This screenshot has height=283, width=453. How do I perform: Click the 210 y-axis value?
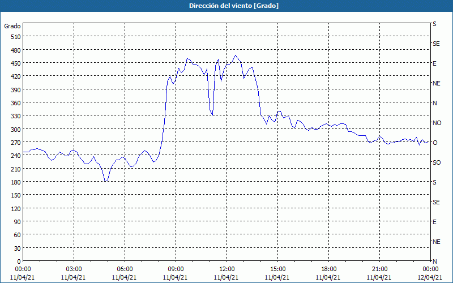click(16, 169)
